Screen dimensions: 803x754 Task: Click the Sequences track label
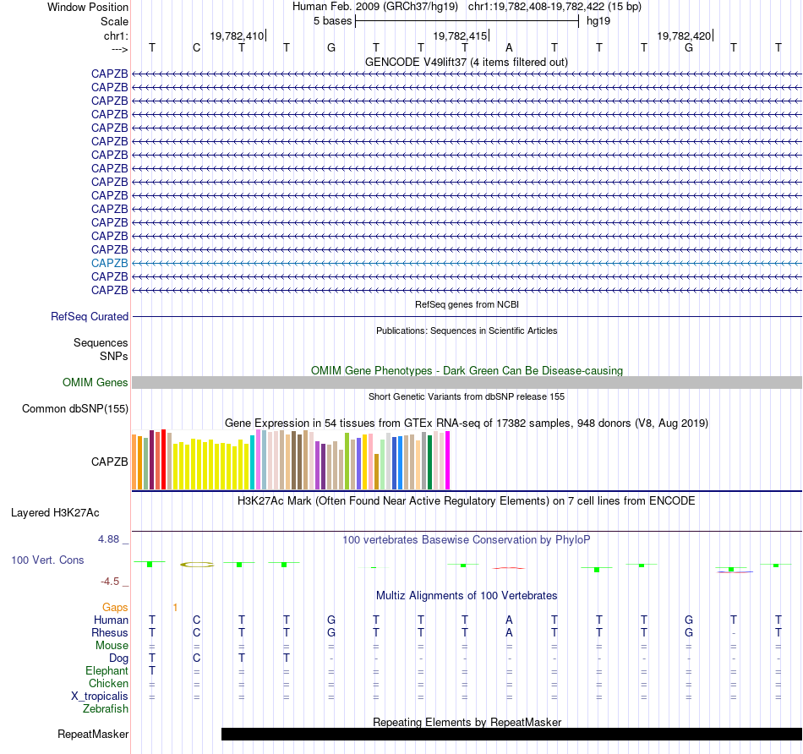tap(101, 342)
